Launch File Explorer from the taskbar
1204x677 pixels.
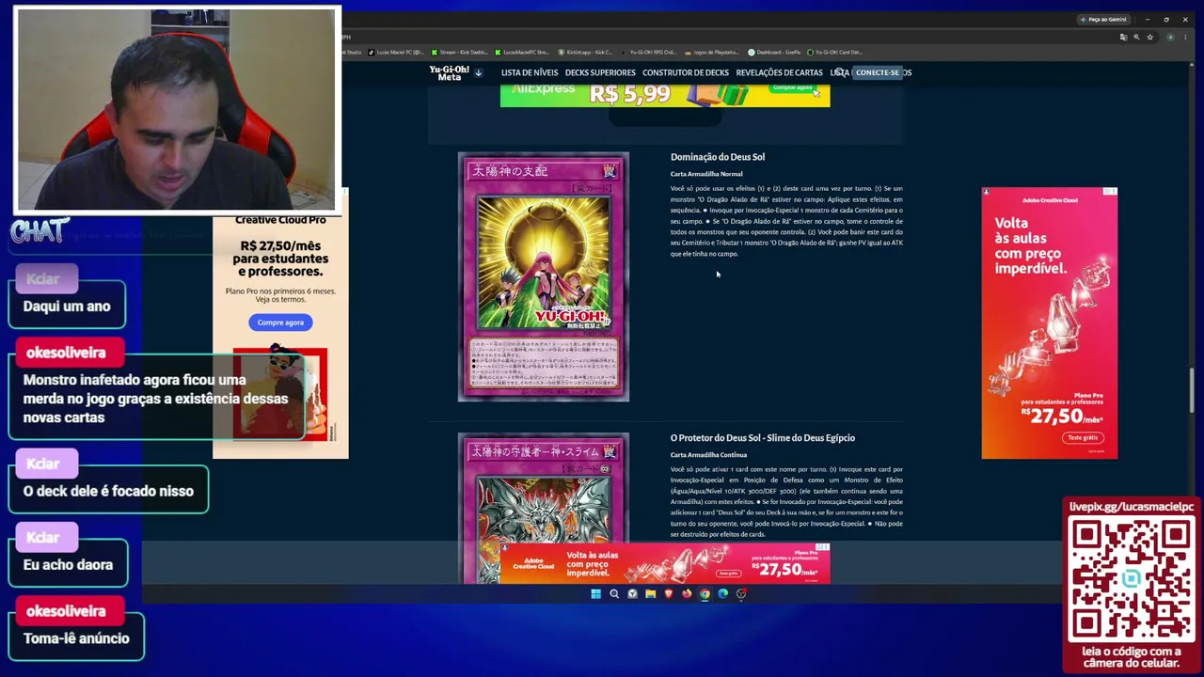(650, 593)
